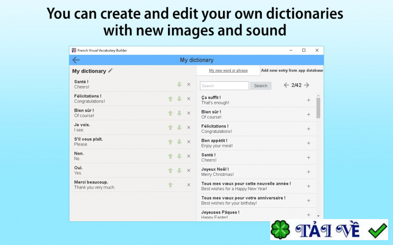
Task: Move Bien sûr ! entry down in My dictionary
Action: click(x=179, y=113)
